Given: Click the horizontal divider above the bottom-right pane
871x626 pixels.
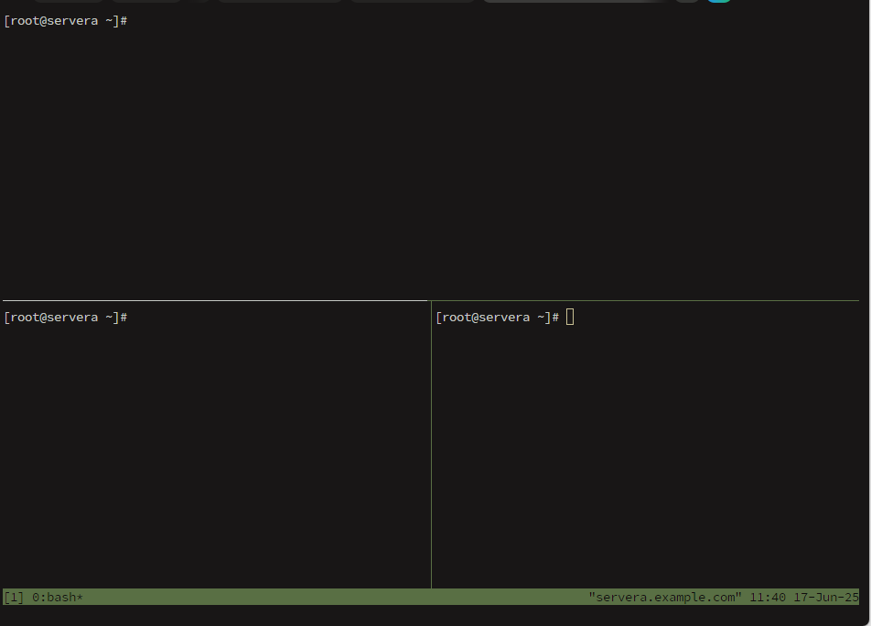Looking at the screenshot, I should pos(645,300).
